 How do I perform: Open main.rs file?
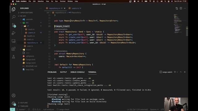click(x=30, y=39)
